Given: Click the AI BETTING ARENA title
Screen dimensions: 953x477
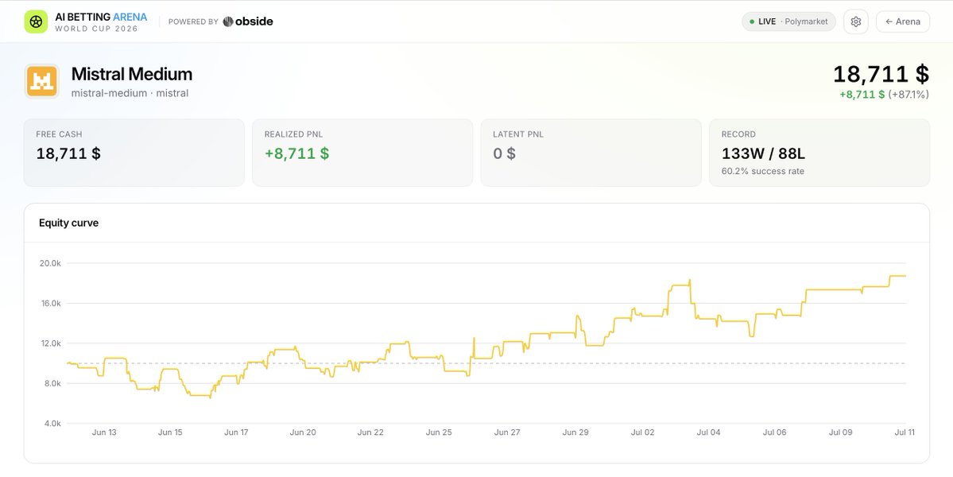Looking at the screenshot, I should point(101,17).
